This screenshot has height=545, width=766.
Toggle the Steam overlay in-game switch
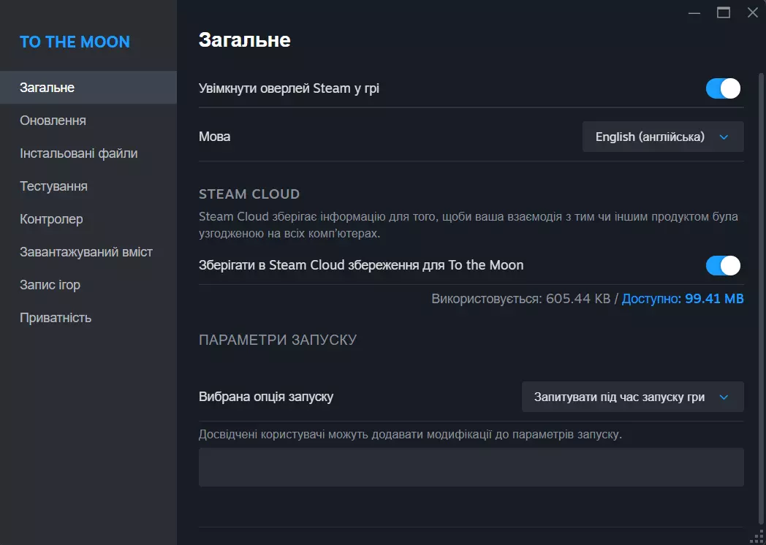click(722, 88)
